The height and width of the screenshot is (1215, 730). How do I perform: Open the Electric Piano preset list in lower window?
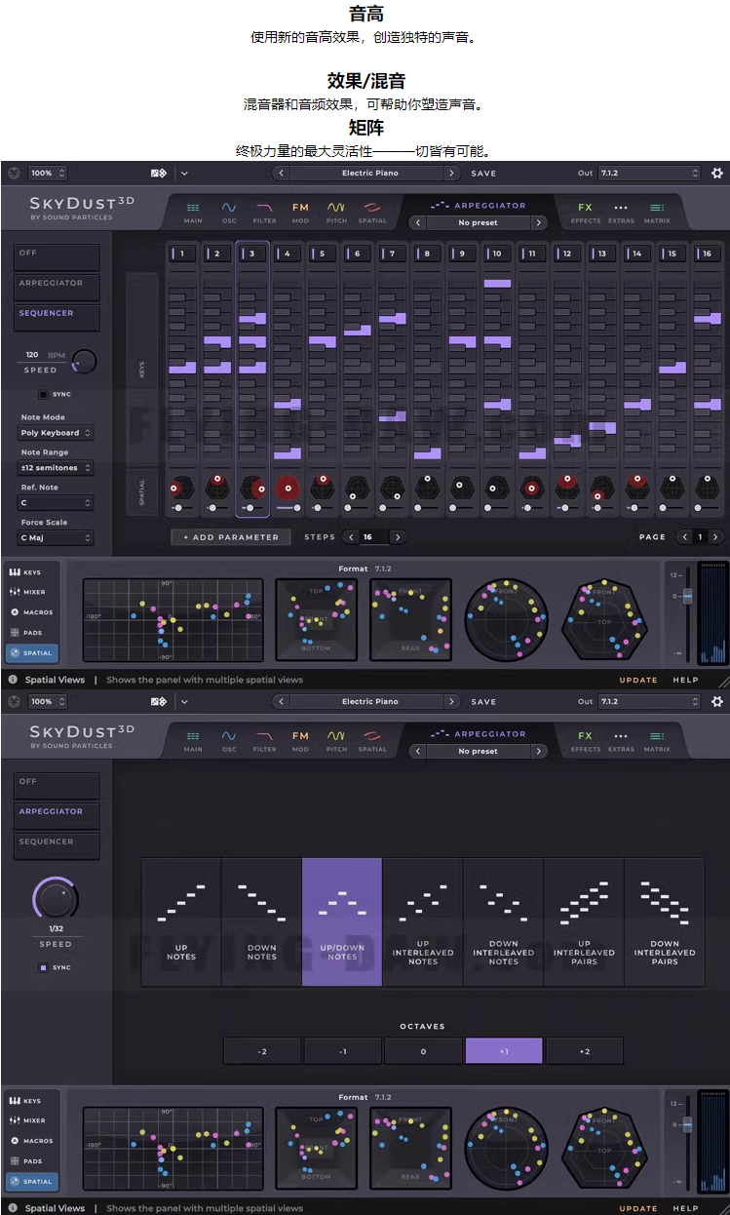(370, 701)
